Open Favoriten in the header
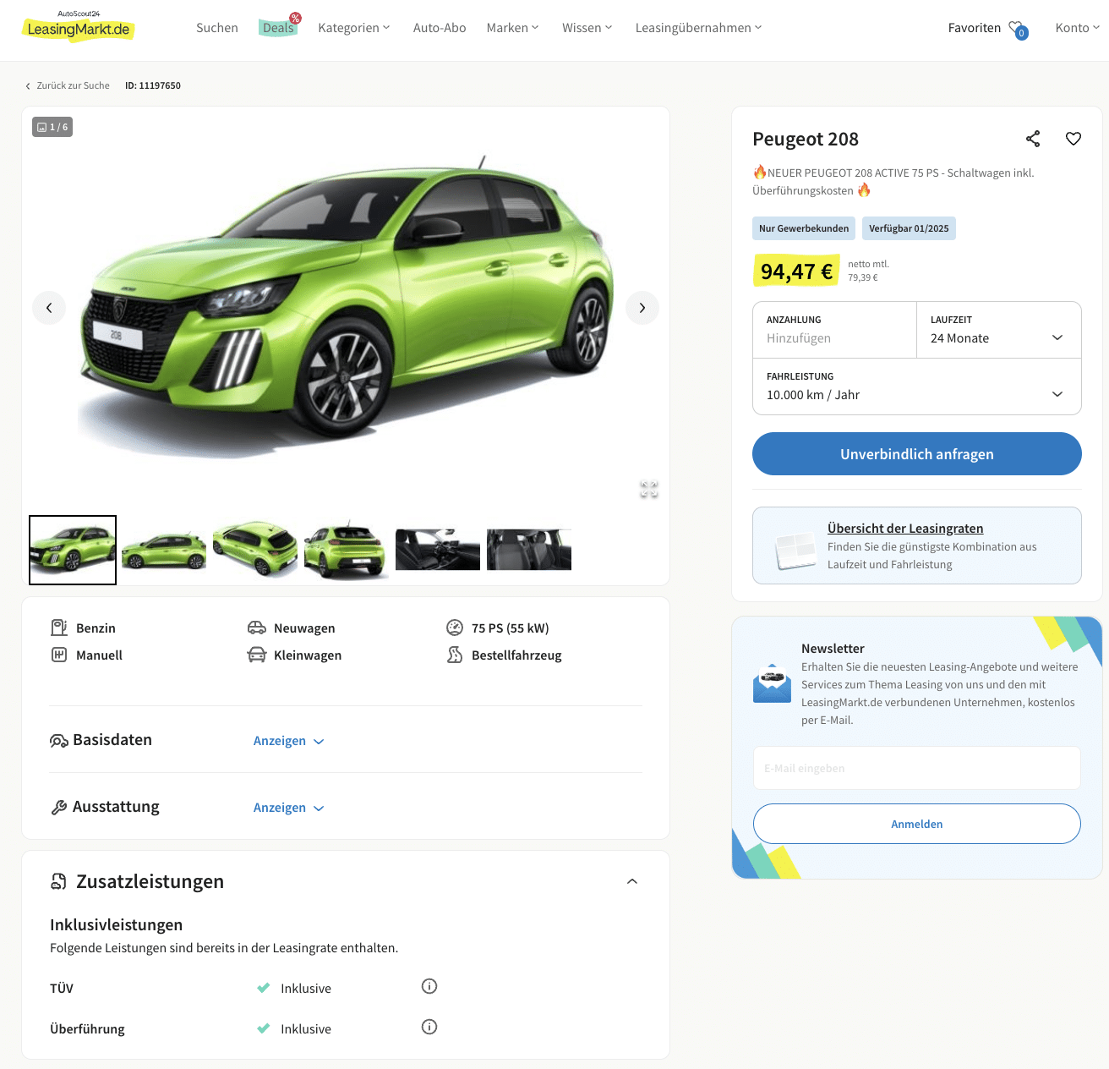The width and height of the screenshot is (1109, 1069). pyautogui.click(x=975, y=28)
